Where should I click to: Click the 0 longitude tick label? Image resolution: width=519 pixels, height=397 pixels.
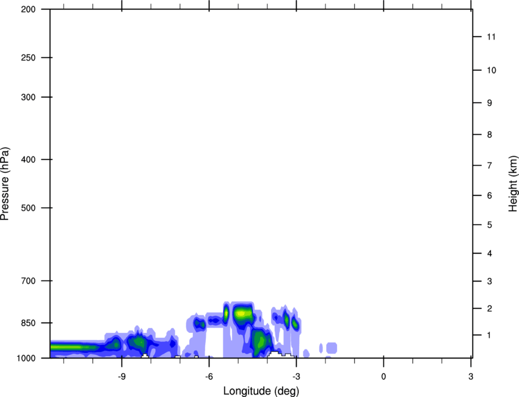pyautogui.click(x=383, y=376)
